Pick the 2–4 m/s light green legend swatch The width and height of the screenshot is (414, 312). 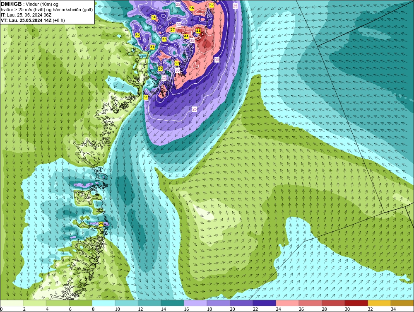35,303
